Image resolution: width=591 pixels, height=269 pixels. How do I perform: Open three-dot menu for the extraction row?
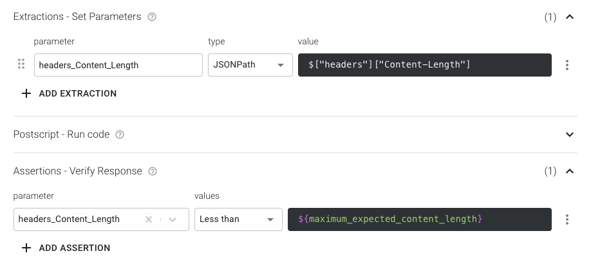pos(567,65)
